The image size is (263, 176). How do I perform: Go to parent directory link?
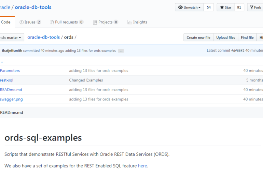pos(1,62)
